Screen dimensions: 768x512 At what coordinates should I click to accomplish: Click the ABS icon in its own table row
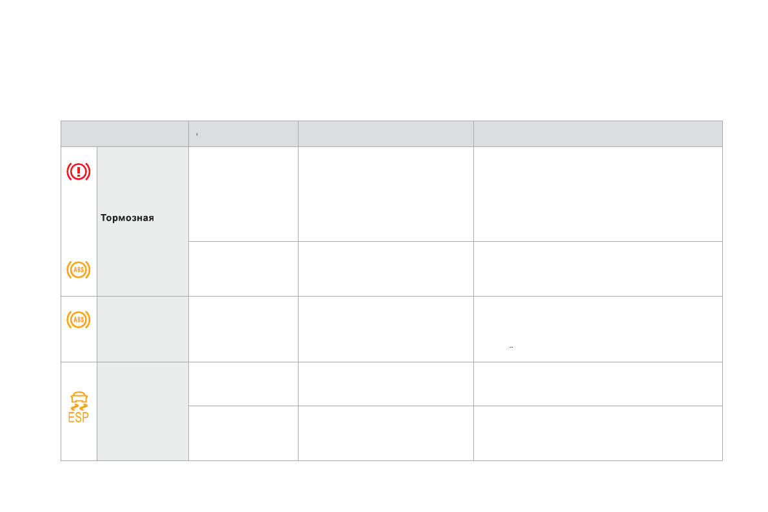(78, 319)
